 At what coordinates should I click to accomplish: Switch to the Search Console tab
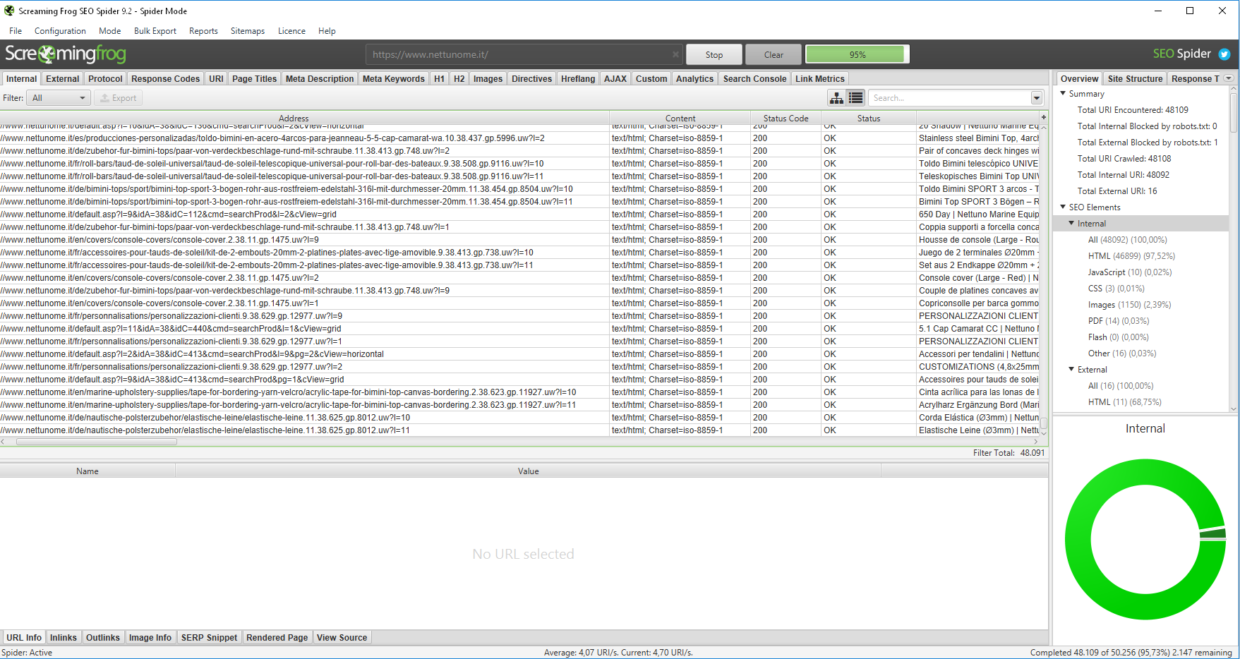[x=754, y=79]
